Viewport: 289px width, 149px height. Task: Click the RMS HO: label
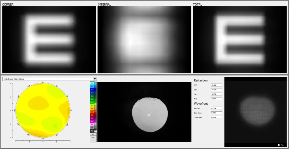(197, 108)
